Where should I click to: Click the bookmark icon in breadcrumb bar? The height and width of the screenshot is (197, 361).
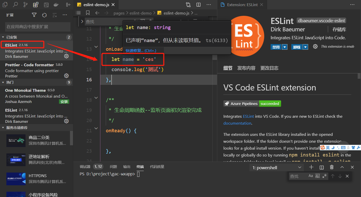click(x=88, y=13)
